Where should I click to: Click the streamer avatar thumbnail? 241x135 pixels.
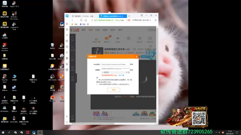[x=97, y=51]
